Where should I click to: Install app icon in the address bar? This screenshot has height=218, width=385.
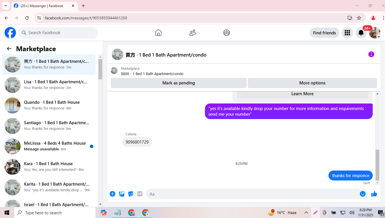click(350, 18)
